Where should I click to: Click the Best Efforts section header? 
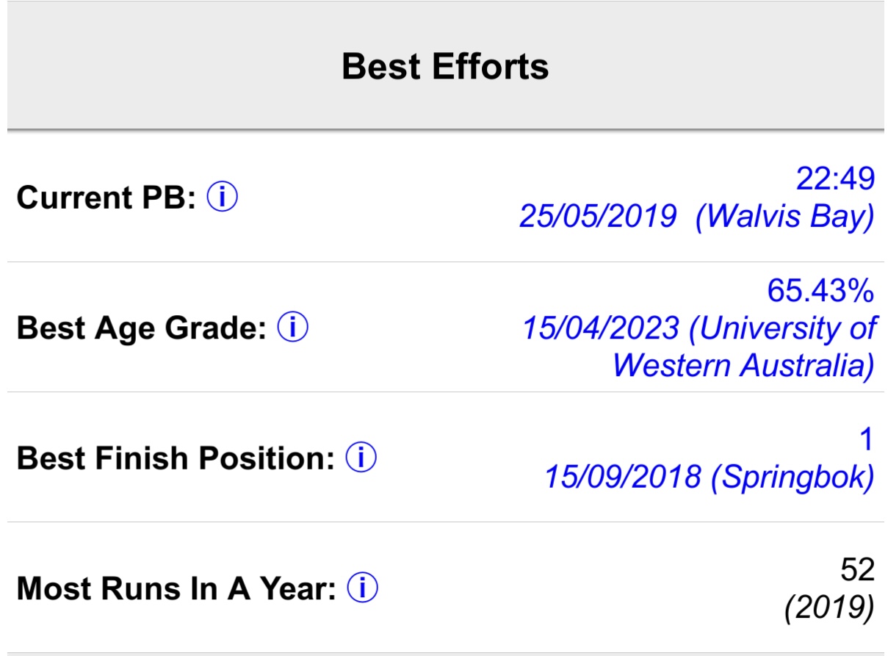(x=445, y=66)
